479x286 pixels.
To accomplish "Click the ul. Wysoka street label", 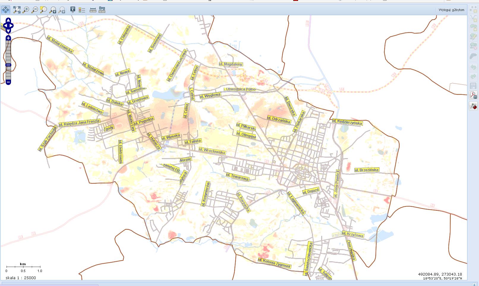I will coord(171,137).
